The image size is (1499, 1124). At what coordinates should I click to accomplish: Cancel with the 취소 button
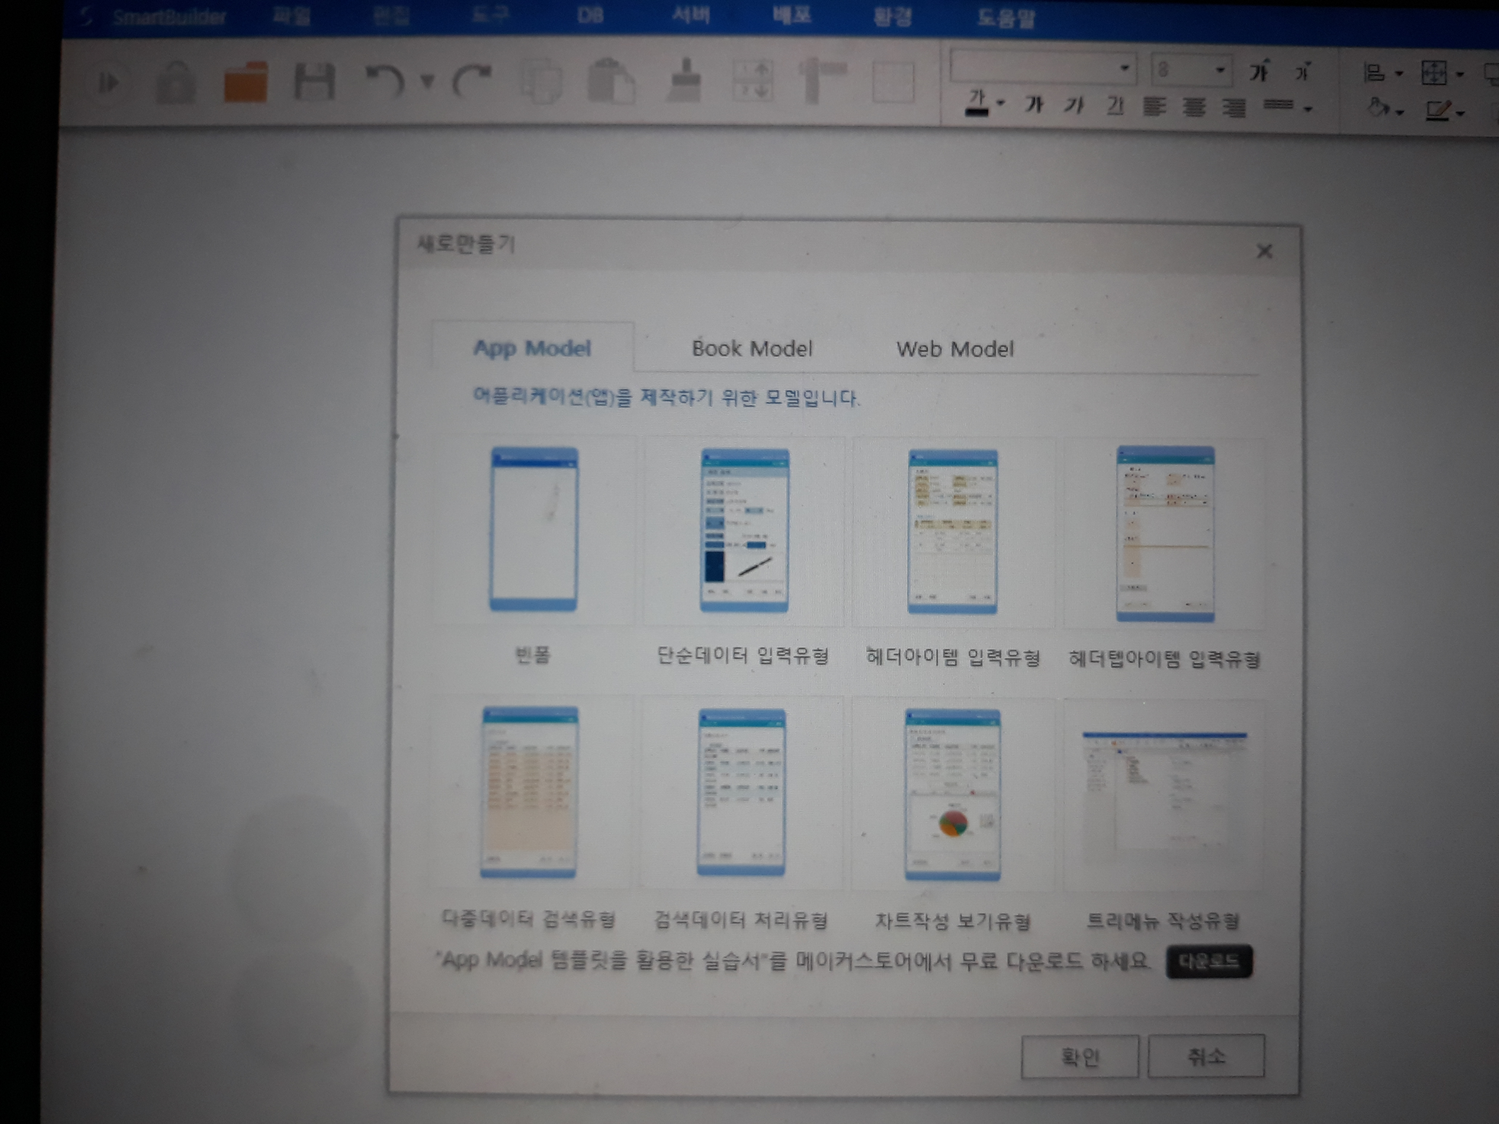[1206, 1056]
